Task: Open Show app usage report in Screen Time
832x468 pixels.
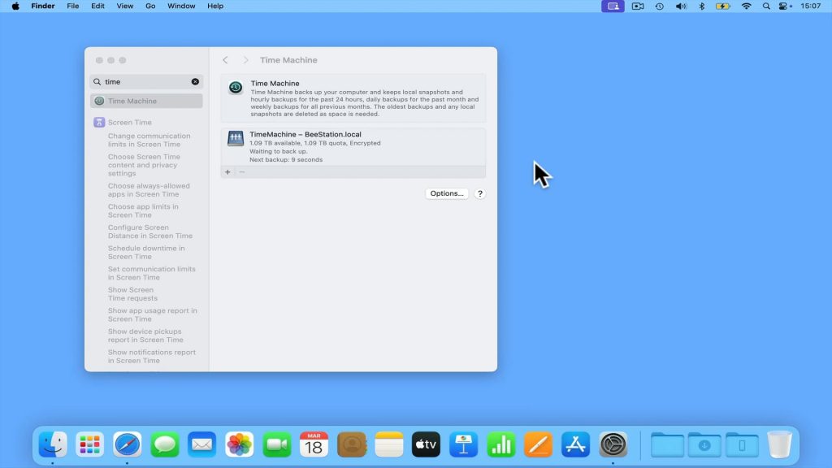Action: 152,314
